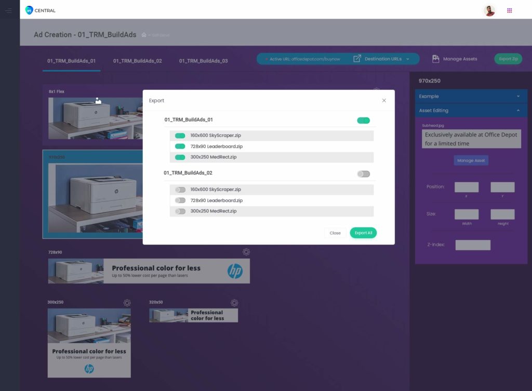
Task: Switch to the 01_TRM_BuildAds_03 tab
Action: 203,61
